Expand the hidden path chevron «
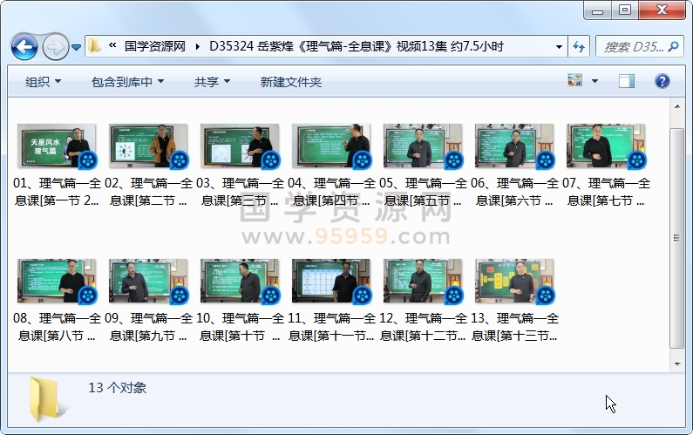The height and width of the screenshot is (435, 693). pos(112,45)
